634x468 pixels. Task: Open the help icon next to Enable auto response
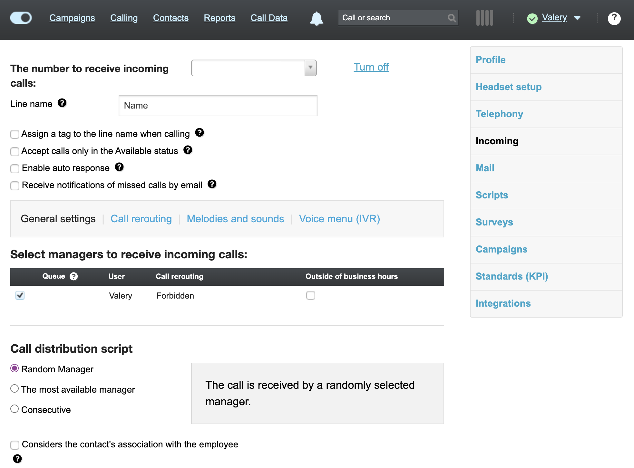click(x=119, y=167)
